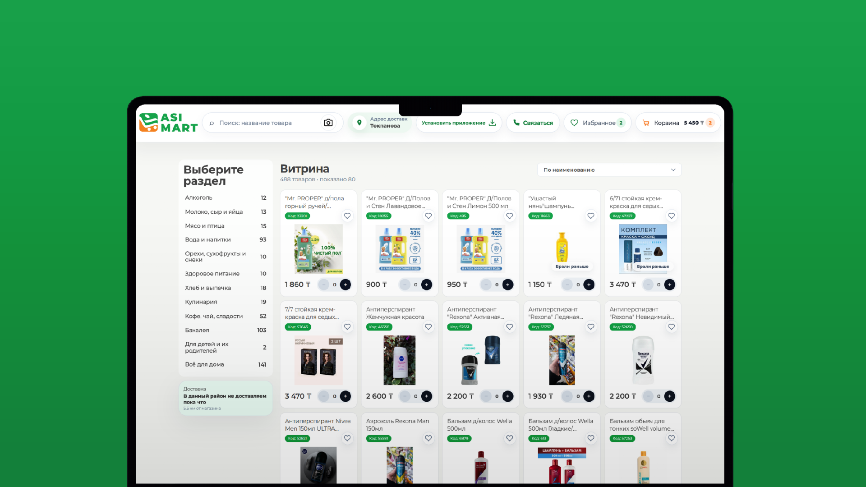
Task: Select the Здоровое питание category
Action: (x=226, y=274)
